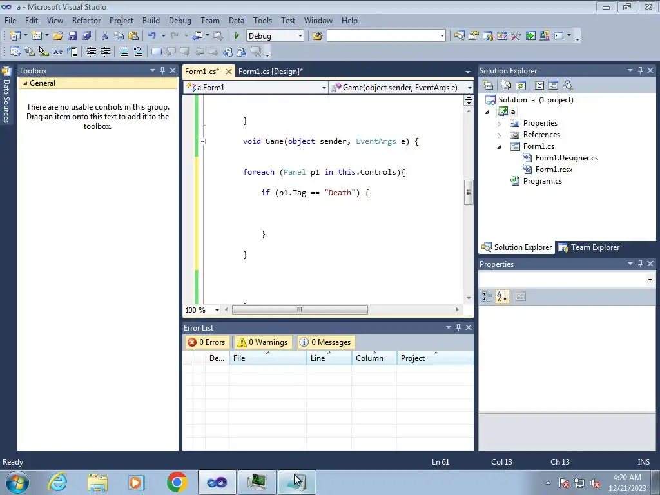Decrease line indent in text editor toolbar
Image resolution: width=660 pixels, height=495 pixels.
pos(91,52)
